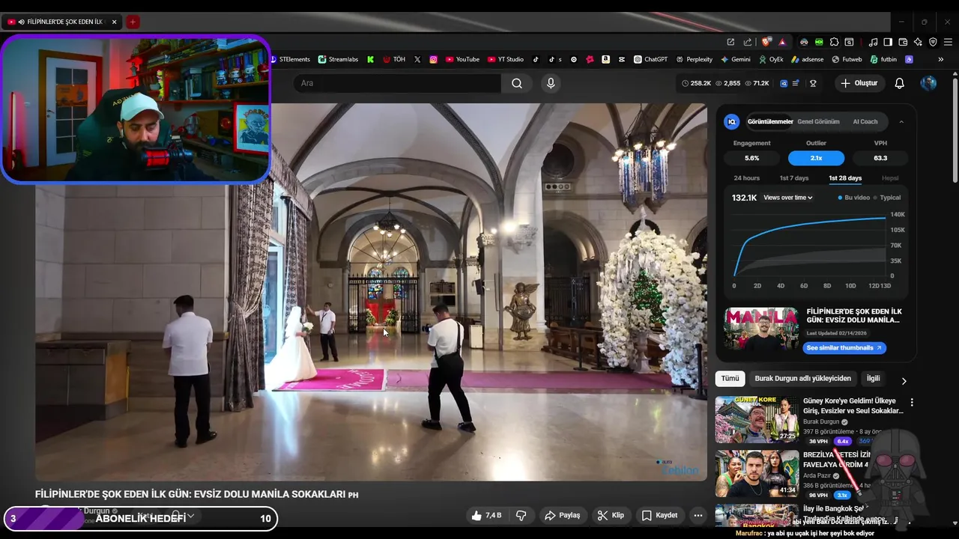Click in the Ara search field
This screenshot has width=959, height=539.
397,83
